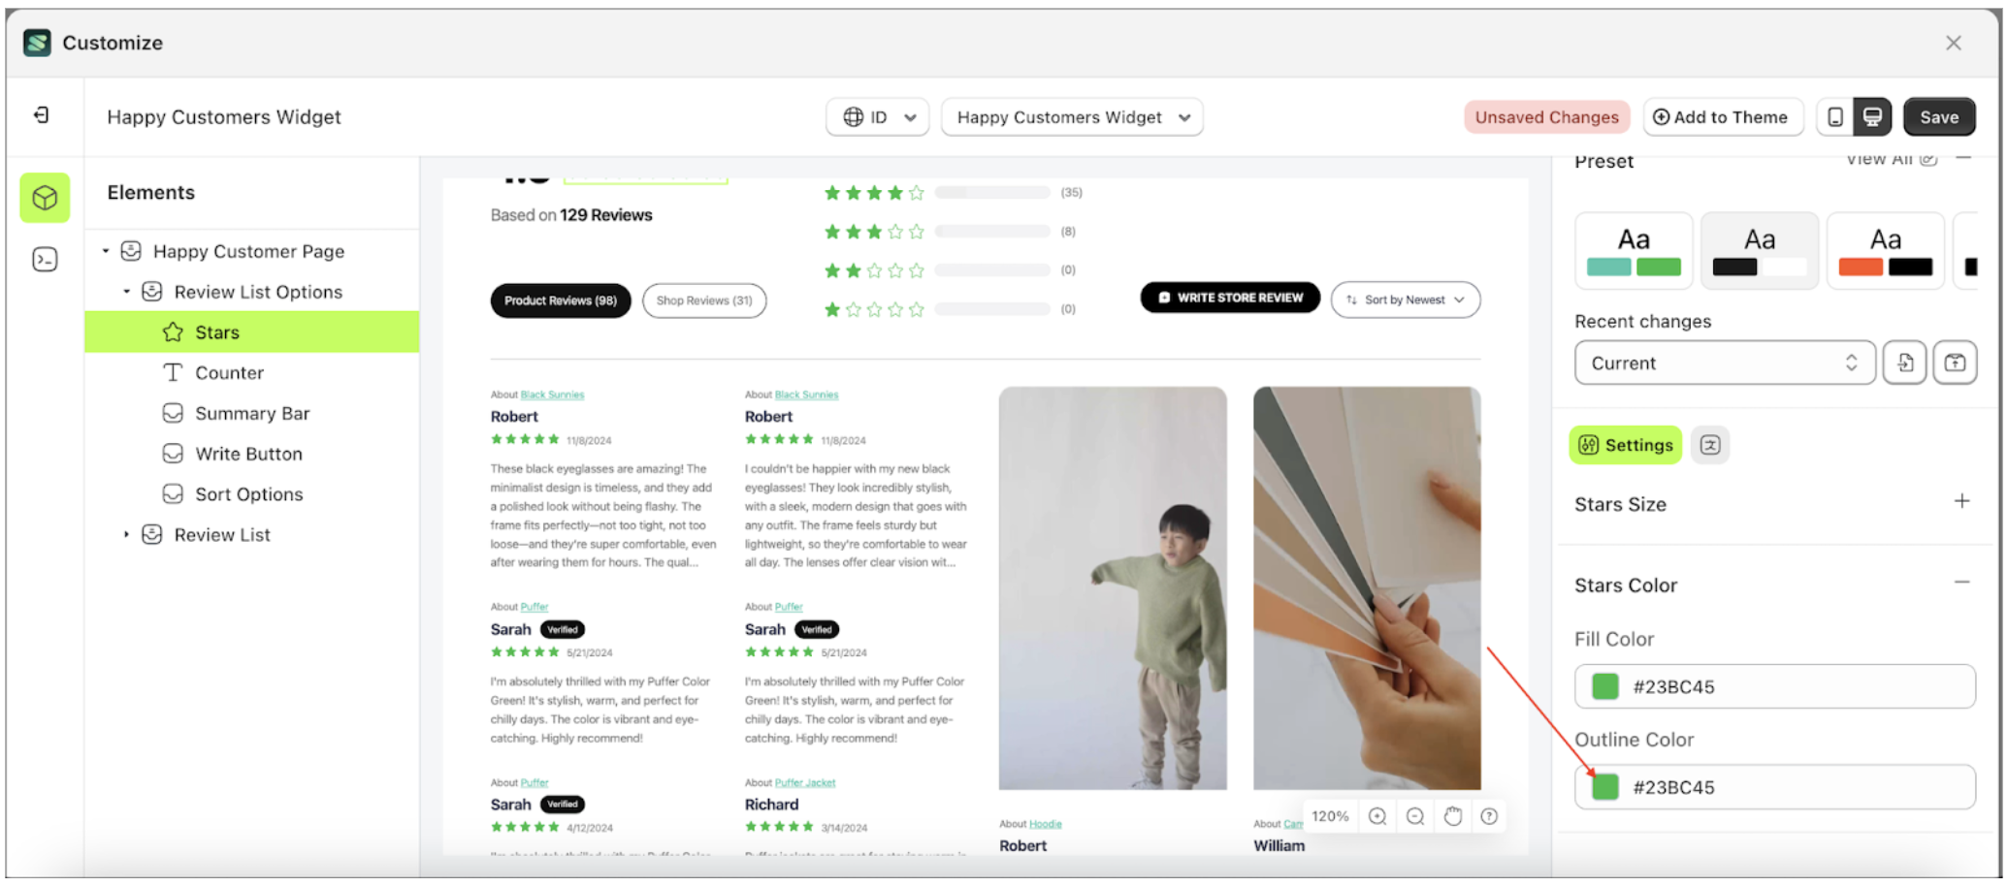
Task: Select the Elements cube icon in sidebar
Action: pyautogui.click(x=45, y=198)
